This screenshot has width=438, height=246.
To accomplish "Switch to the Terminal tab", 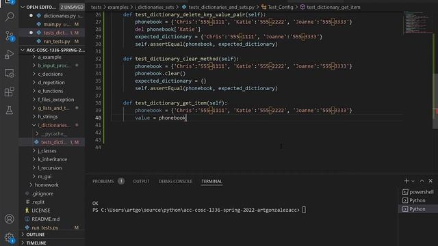I will pyautogui.click(x=211, y=181).
